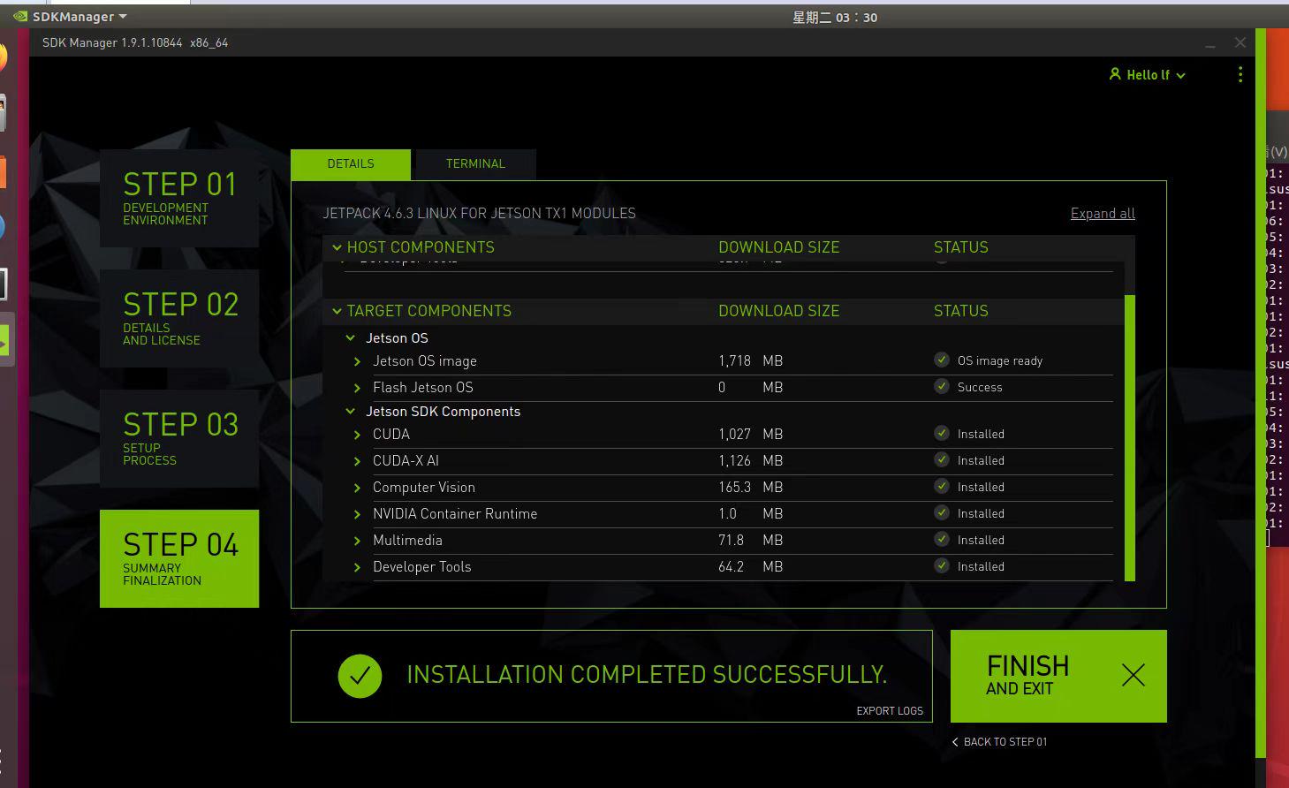Go to Step 03 Setup Process

pos(179,439)
